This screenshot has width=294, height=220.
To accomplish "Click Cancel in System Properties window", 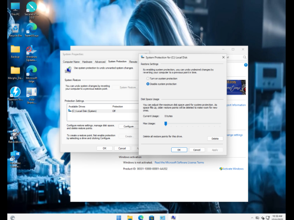I will (x=122, y=148).
